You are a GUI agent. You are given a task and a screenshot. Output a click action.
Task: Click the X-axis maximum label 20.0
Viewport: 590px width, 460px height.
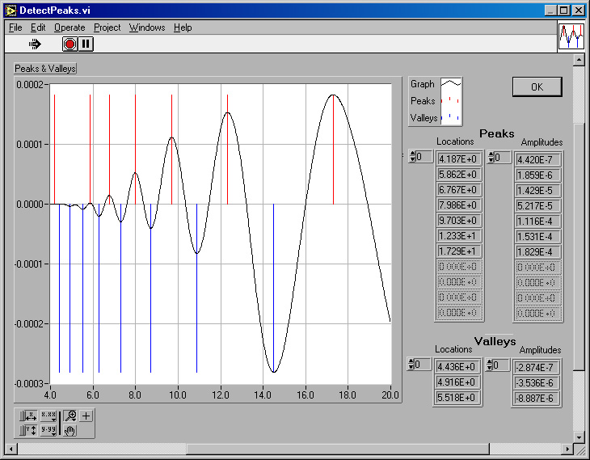[x=390, y=395]
